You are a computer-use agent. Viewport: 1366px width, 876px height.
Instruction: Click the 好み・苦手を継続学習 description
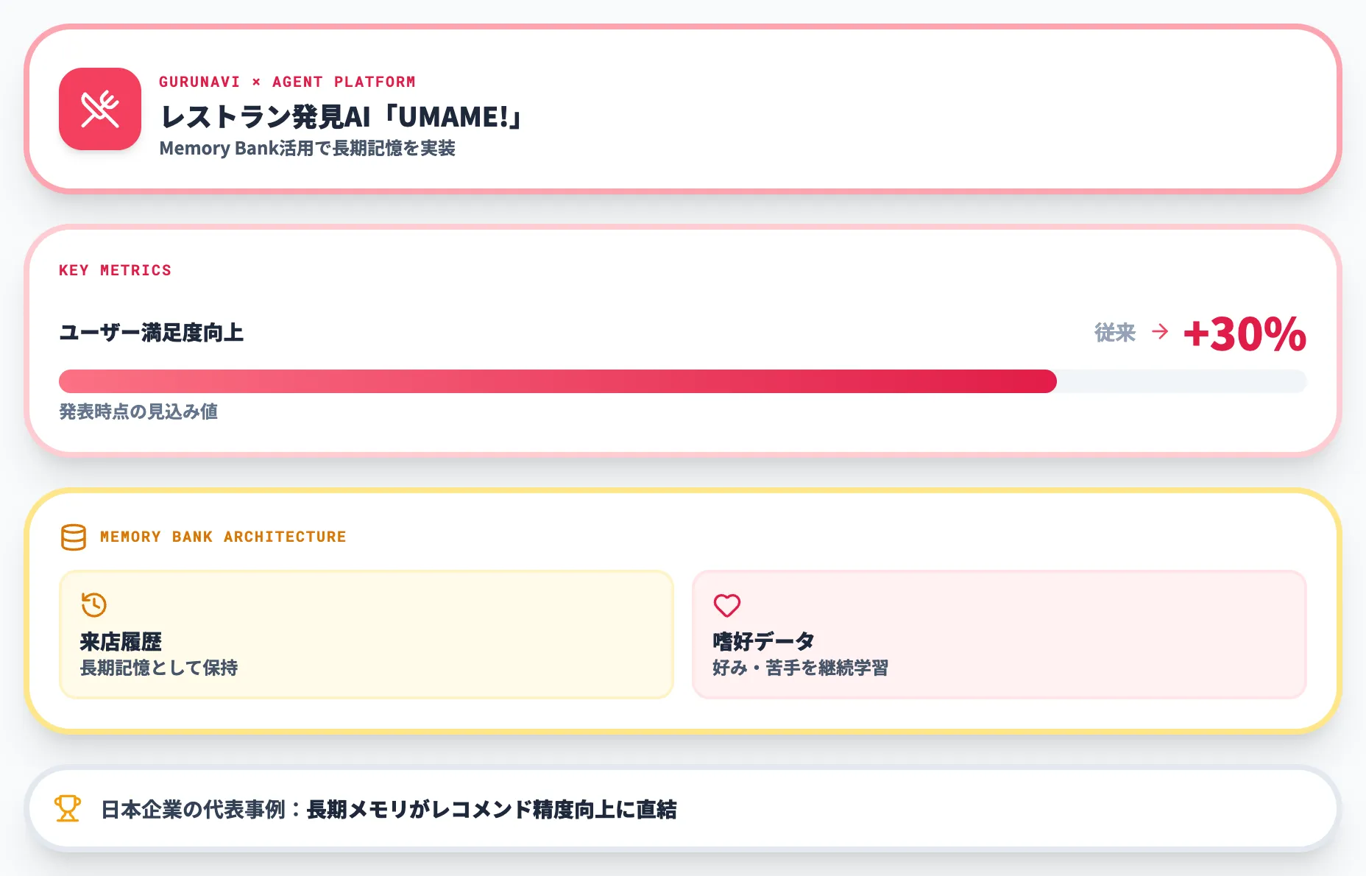[x=800, y=668]
